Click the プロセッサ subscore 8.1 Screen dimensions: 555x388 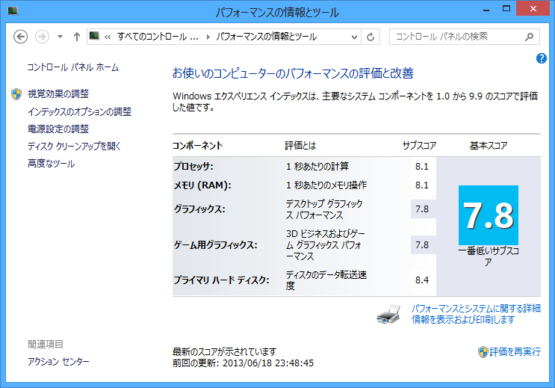422,167
